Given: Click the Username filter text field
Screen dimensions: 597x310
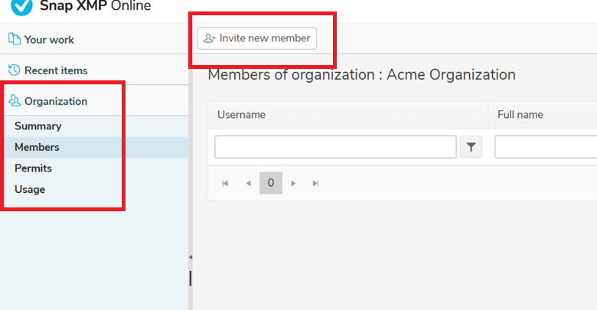Looking at the screenshot, I should 335,147.
